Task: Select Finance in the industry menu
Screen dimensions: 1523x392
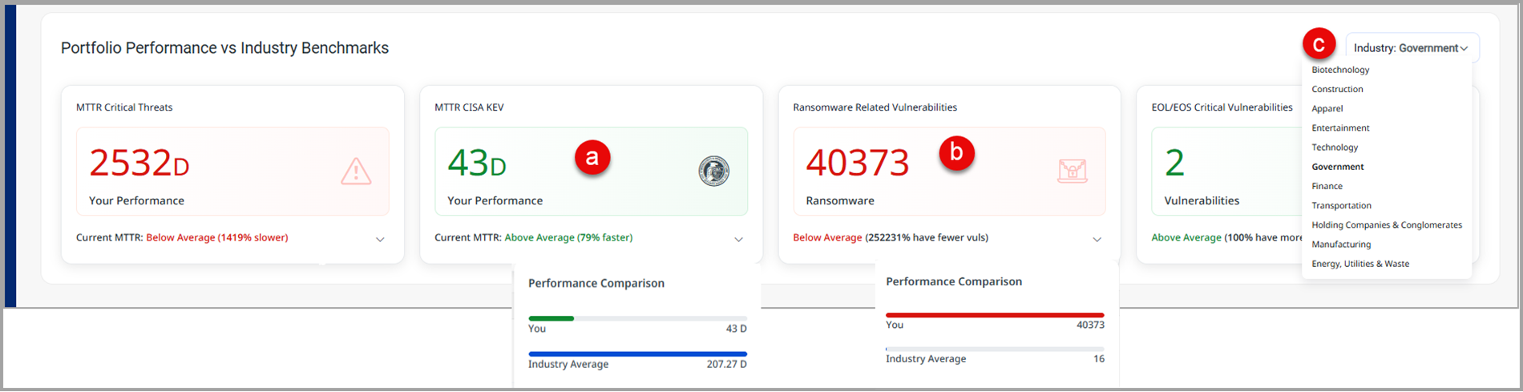Action: (1327, 186)
